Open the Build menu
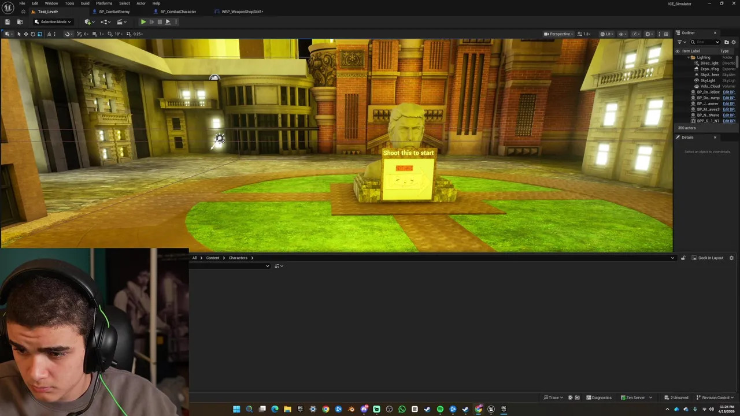This screenshot has width=740, height=416. pyautogui.click(x=85, y=3)
